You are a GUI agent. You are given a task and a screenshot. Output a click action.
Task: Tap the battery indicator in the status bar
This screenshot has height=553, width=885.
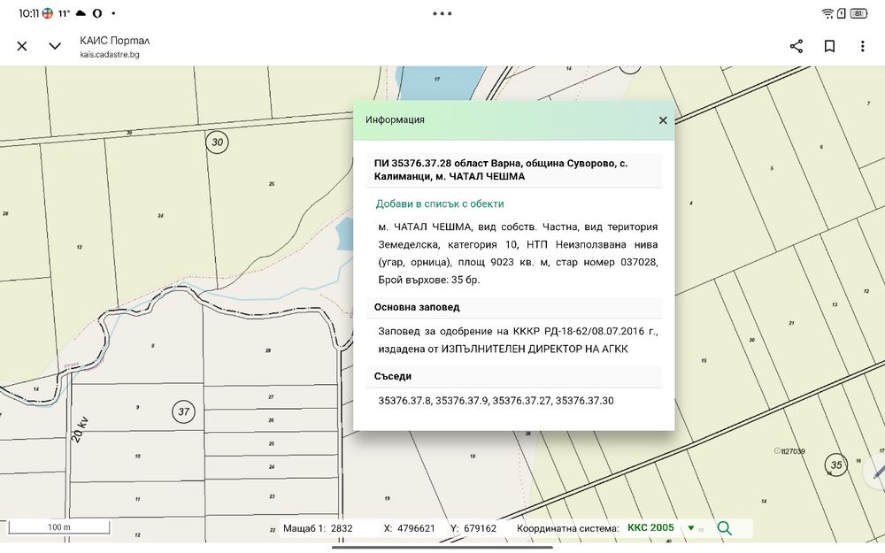pyautogui.click(x=858, y=13)
